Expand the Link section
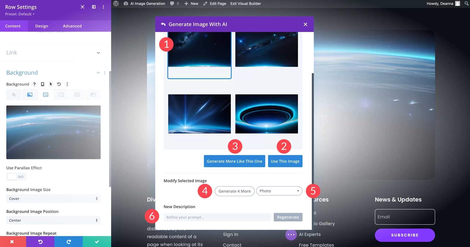The height and width of the screenshot is (247, 470). [x=53, y=53]
